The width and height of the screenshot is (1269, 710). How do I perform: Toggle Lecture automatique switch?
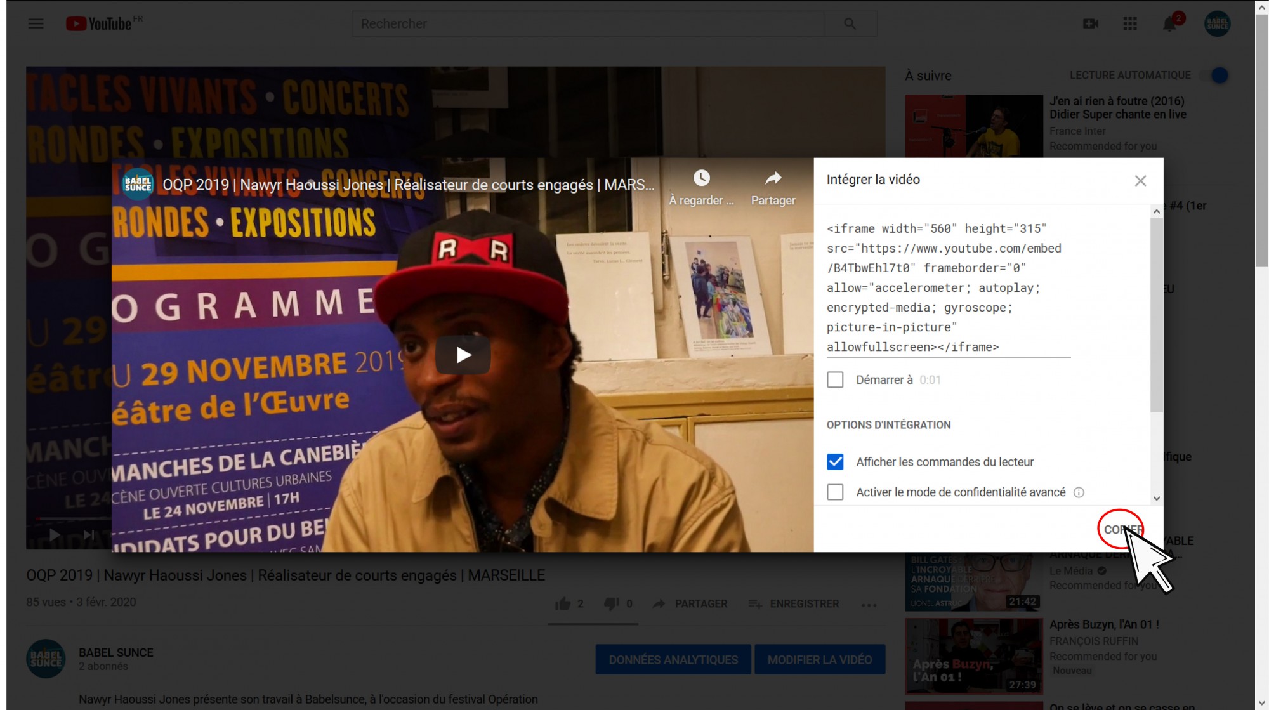pyautogui.click(x=1214, y=76)
